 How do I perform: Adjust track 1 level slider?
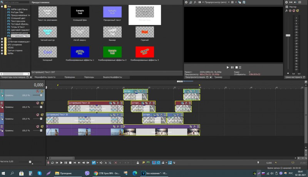[41, 95]
